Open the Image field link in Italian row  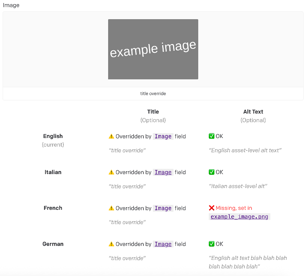163,172
